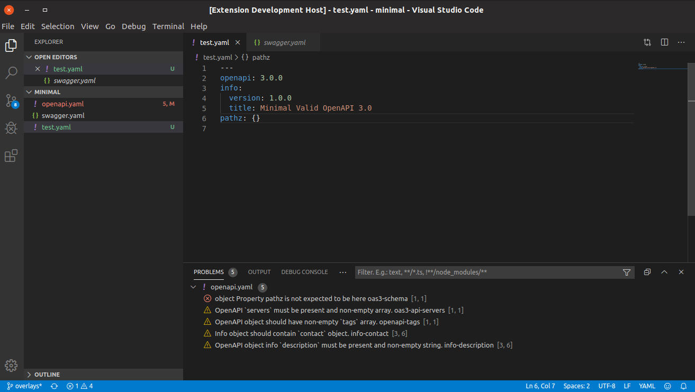The image size is (695, 392).
Task: Open notifications bell in status bar
Action: (x=683, y=386)
